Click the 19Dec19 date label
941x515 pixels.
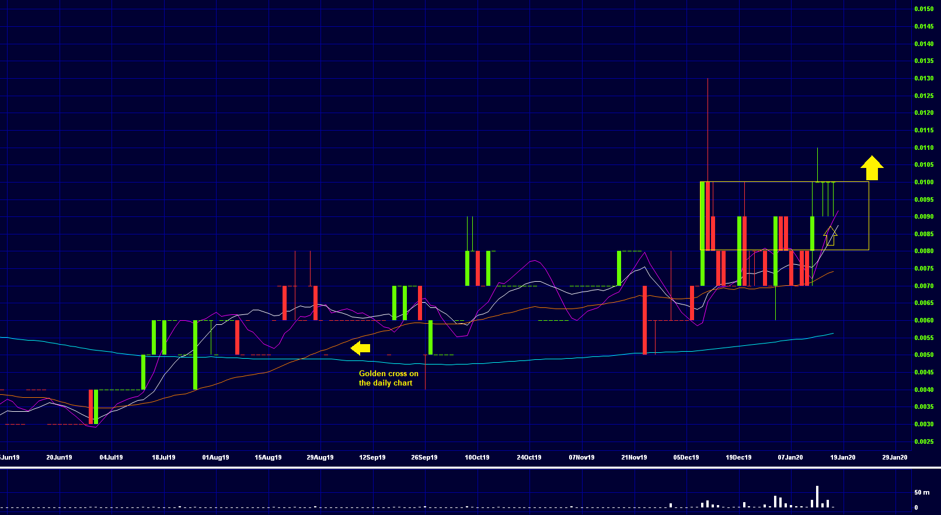click(x=738, y=457)
